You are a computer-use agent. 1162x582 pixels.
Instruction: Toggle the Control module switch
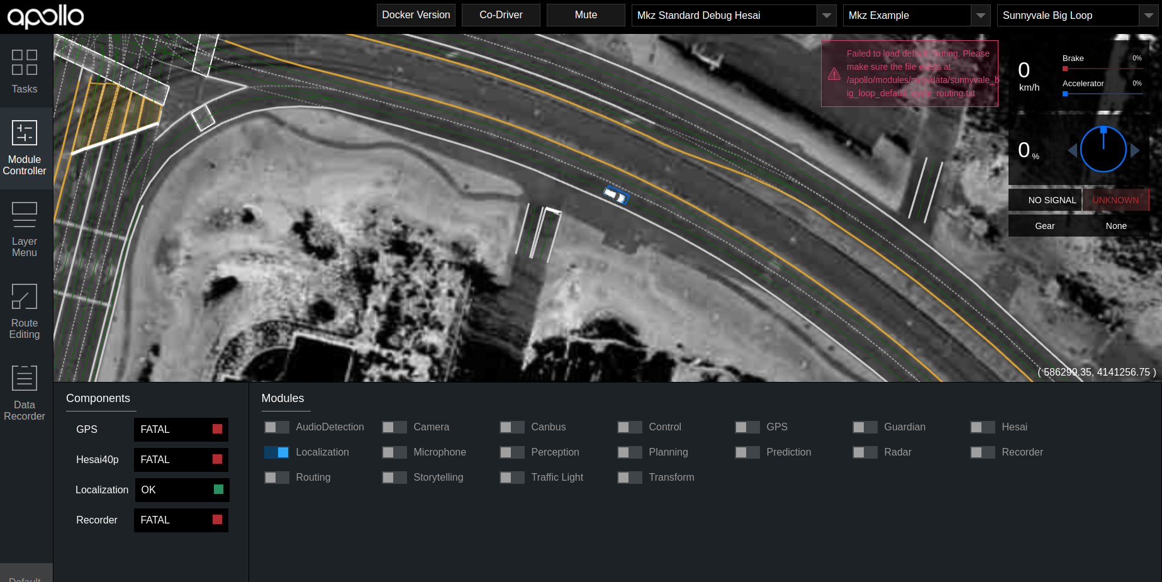tap(630, 427)
